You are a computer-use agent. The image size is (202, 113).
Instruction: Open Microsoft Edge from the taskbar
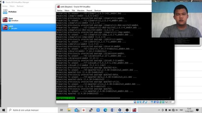point(105,110)
